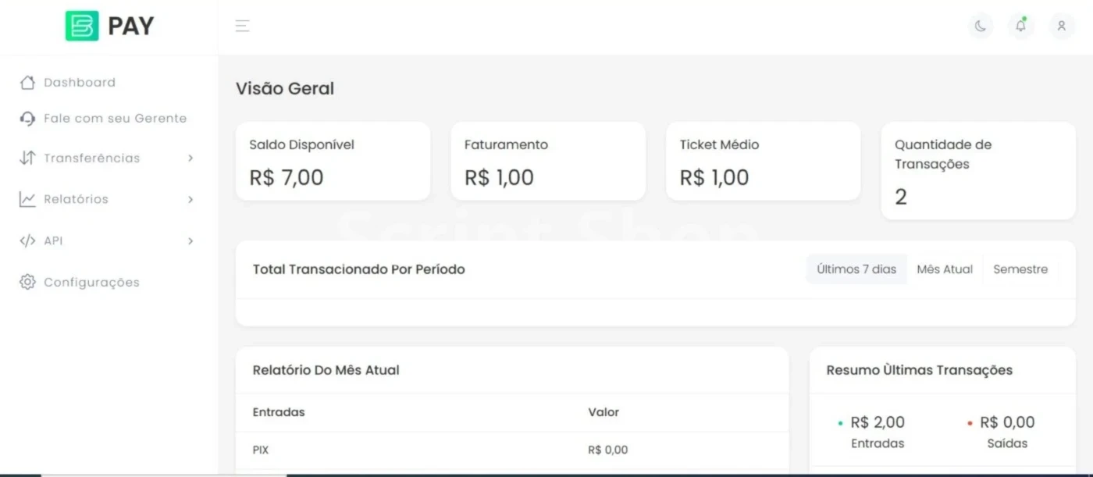Switch to dark mode moon icon

[x=981, y=26]
